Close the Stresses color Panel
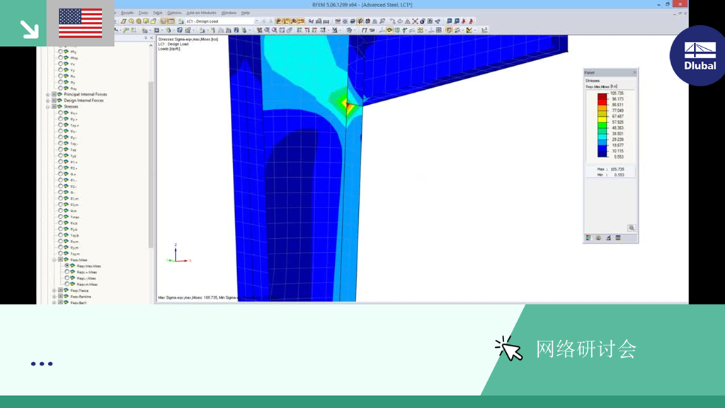 tap(634, 73)
